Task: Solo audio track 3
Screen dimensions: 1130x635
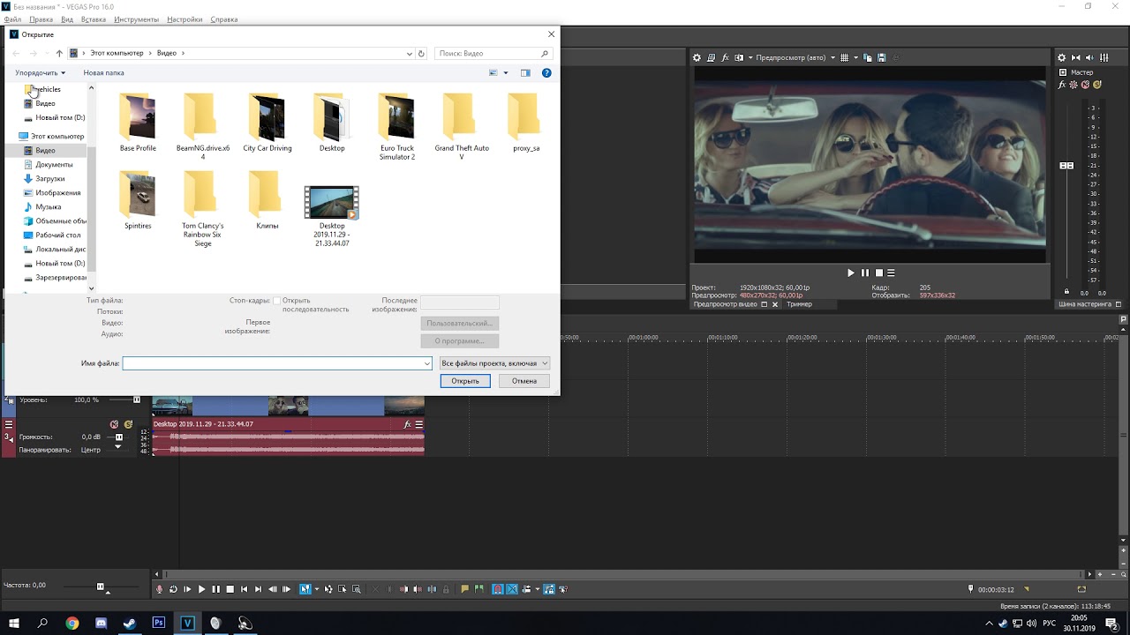Action: pyautogui.click(x=129, y=424)
